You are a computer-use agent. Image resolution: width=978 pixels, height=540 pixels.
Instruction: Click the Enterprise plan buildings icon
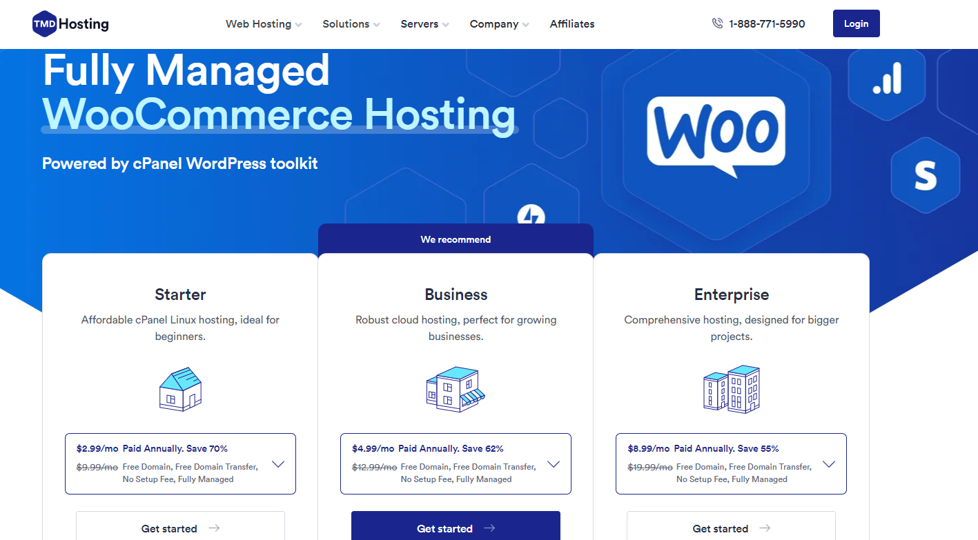pyautogui.click(x=732, y=390)
